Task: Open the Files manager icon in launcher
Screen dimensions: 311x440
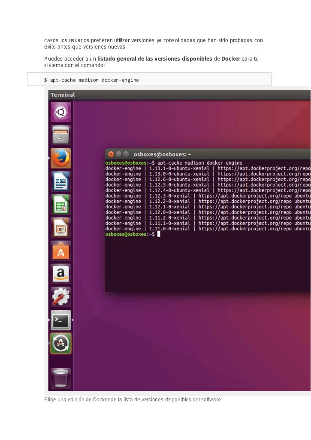Action: coord(61,135)
